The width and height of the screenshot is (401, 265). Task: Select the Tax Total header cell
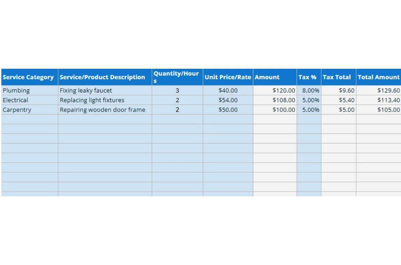[x=338, y=77]
